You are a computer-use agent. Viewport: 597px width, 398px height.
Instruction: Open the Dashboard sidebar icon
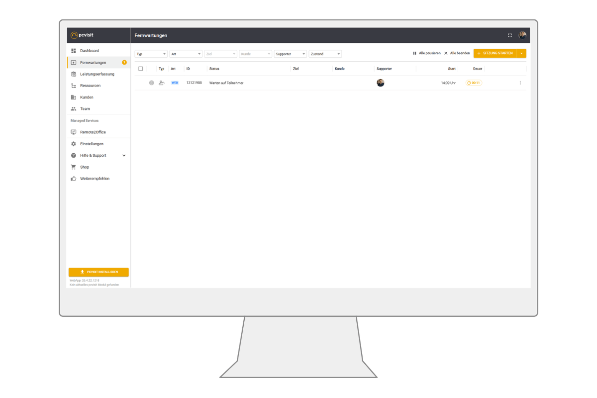click(x=74, y=51)
